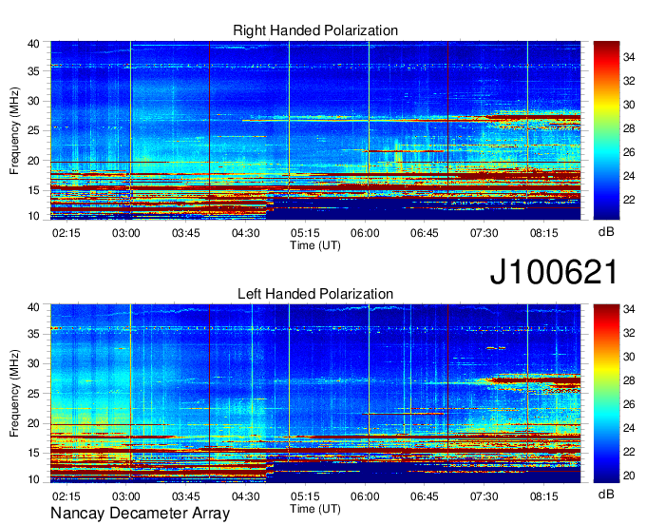Click the 25 frequency tick on top plot
Screen dimensions: 646x525
[34, 130]
